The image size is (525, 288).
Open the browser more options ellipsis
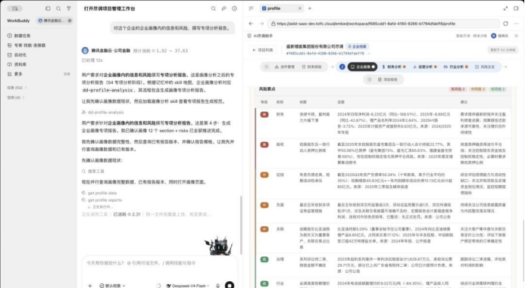[x=516, y=23]
